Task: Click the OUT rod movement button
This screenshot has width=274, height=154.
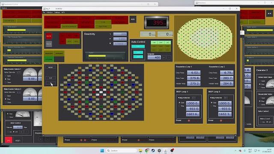Action: [x=51, y=78]
